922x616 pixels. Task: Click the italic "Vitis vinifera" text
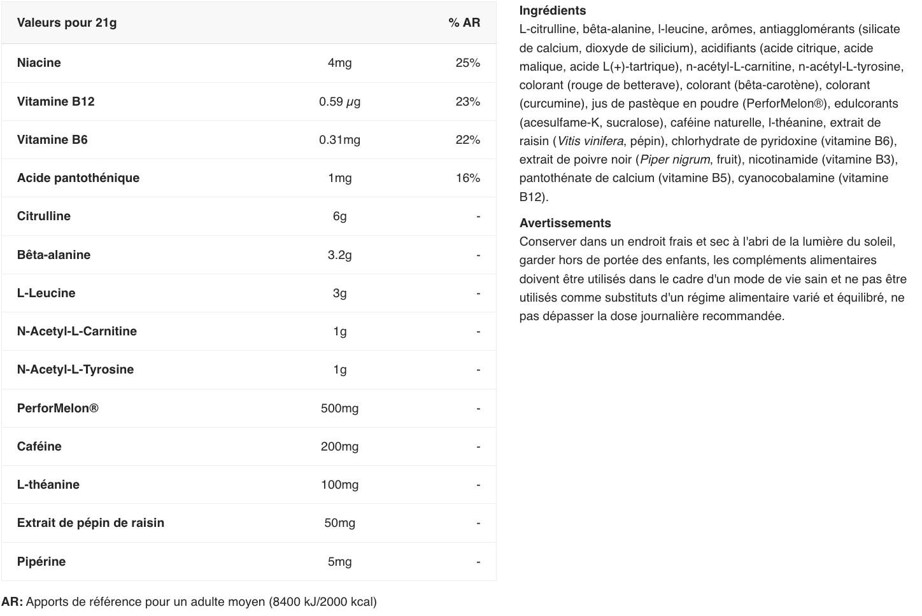590,141
